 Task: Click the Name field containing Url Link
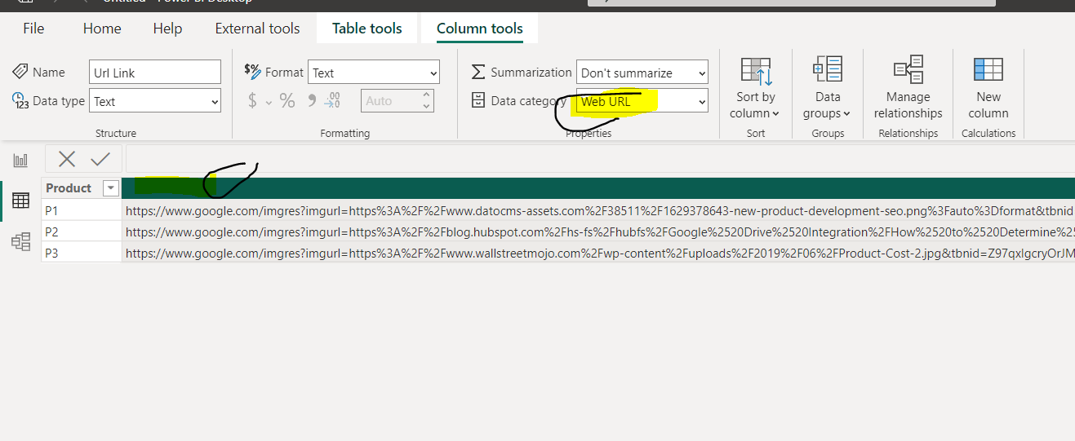155,72
